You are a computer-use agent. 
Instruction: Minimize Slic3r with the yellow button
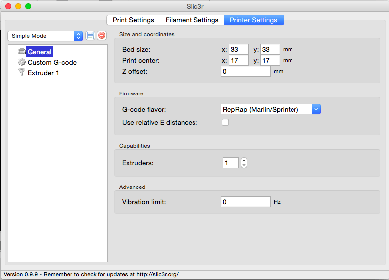click(18, 6)
